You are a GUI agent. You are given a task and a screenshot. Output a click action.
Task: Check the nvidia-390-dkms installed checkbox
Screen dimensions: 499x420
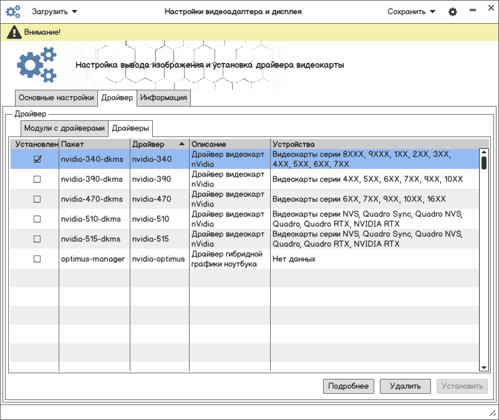pos(37,179)
